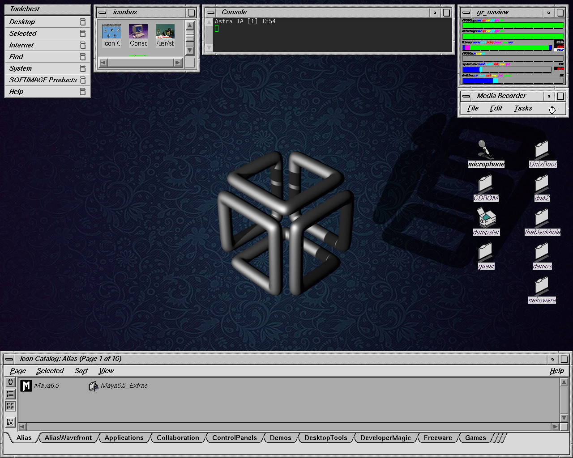Open the Maya6.5_Extras folder icon
The image size is (573, 458).
(93, 386)
